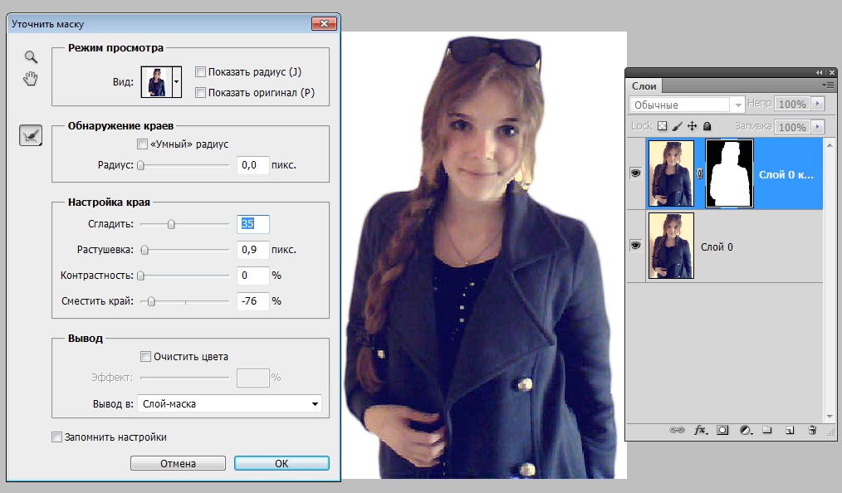Click the Отмена button

pos(178,463)
